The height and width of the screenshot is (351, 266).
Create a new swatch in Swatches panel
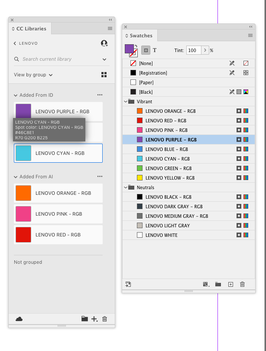click(x=230, y=284)
